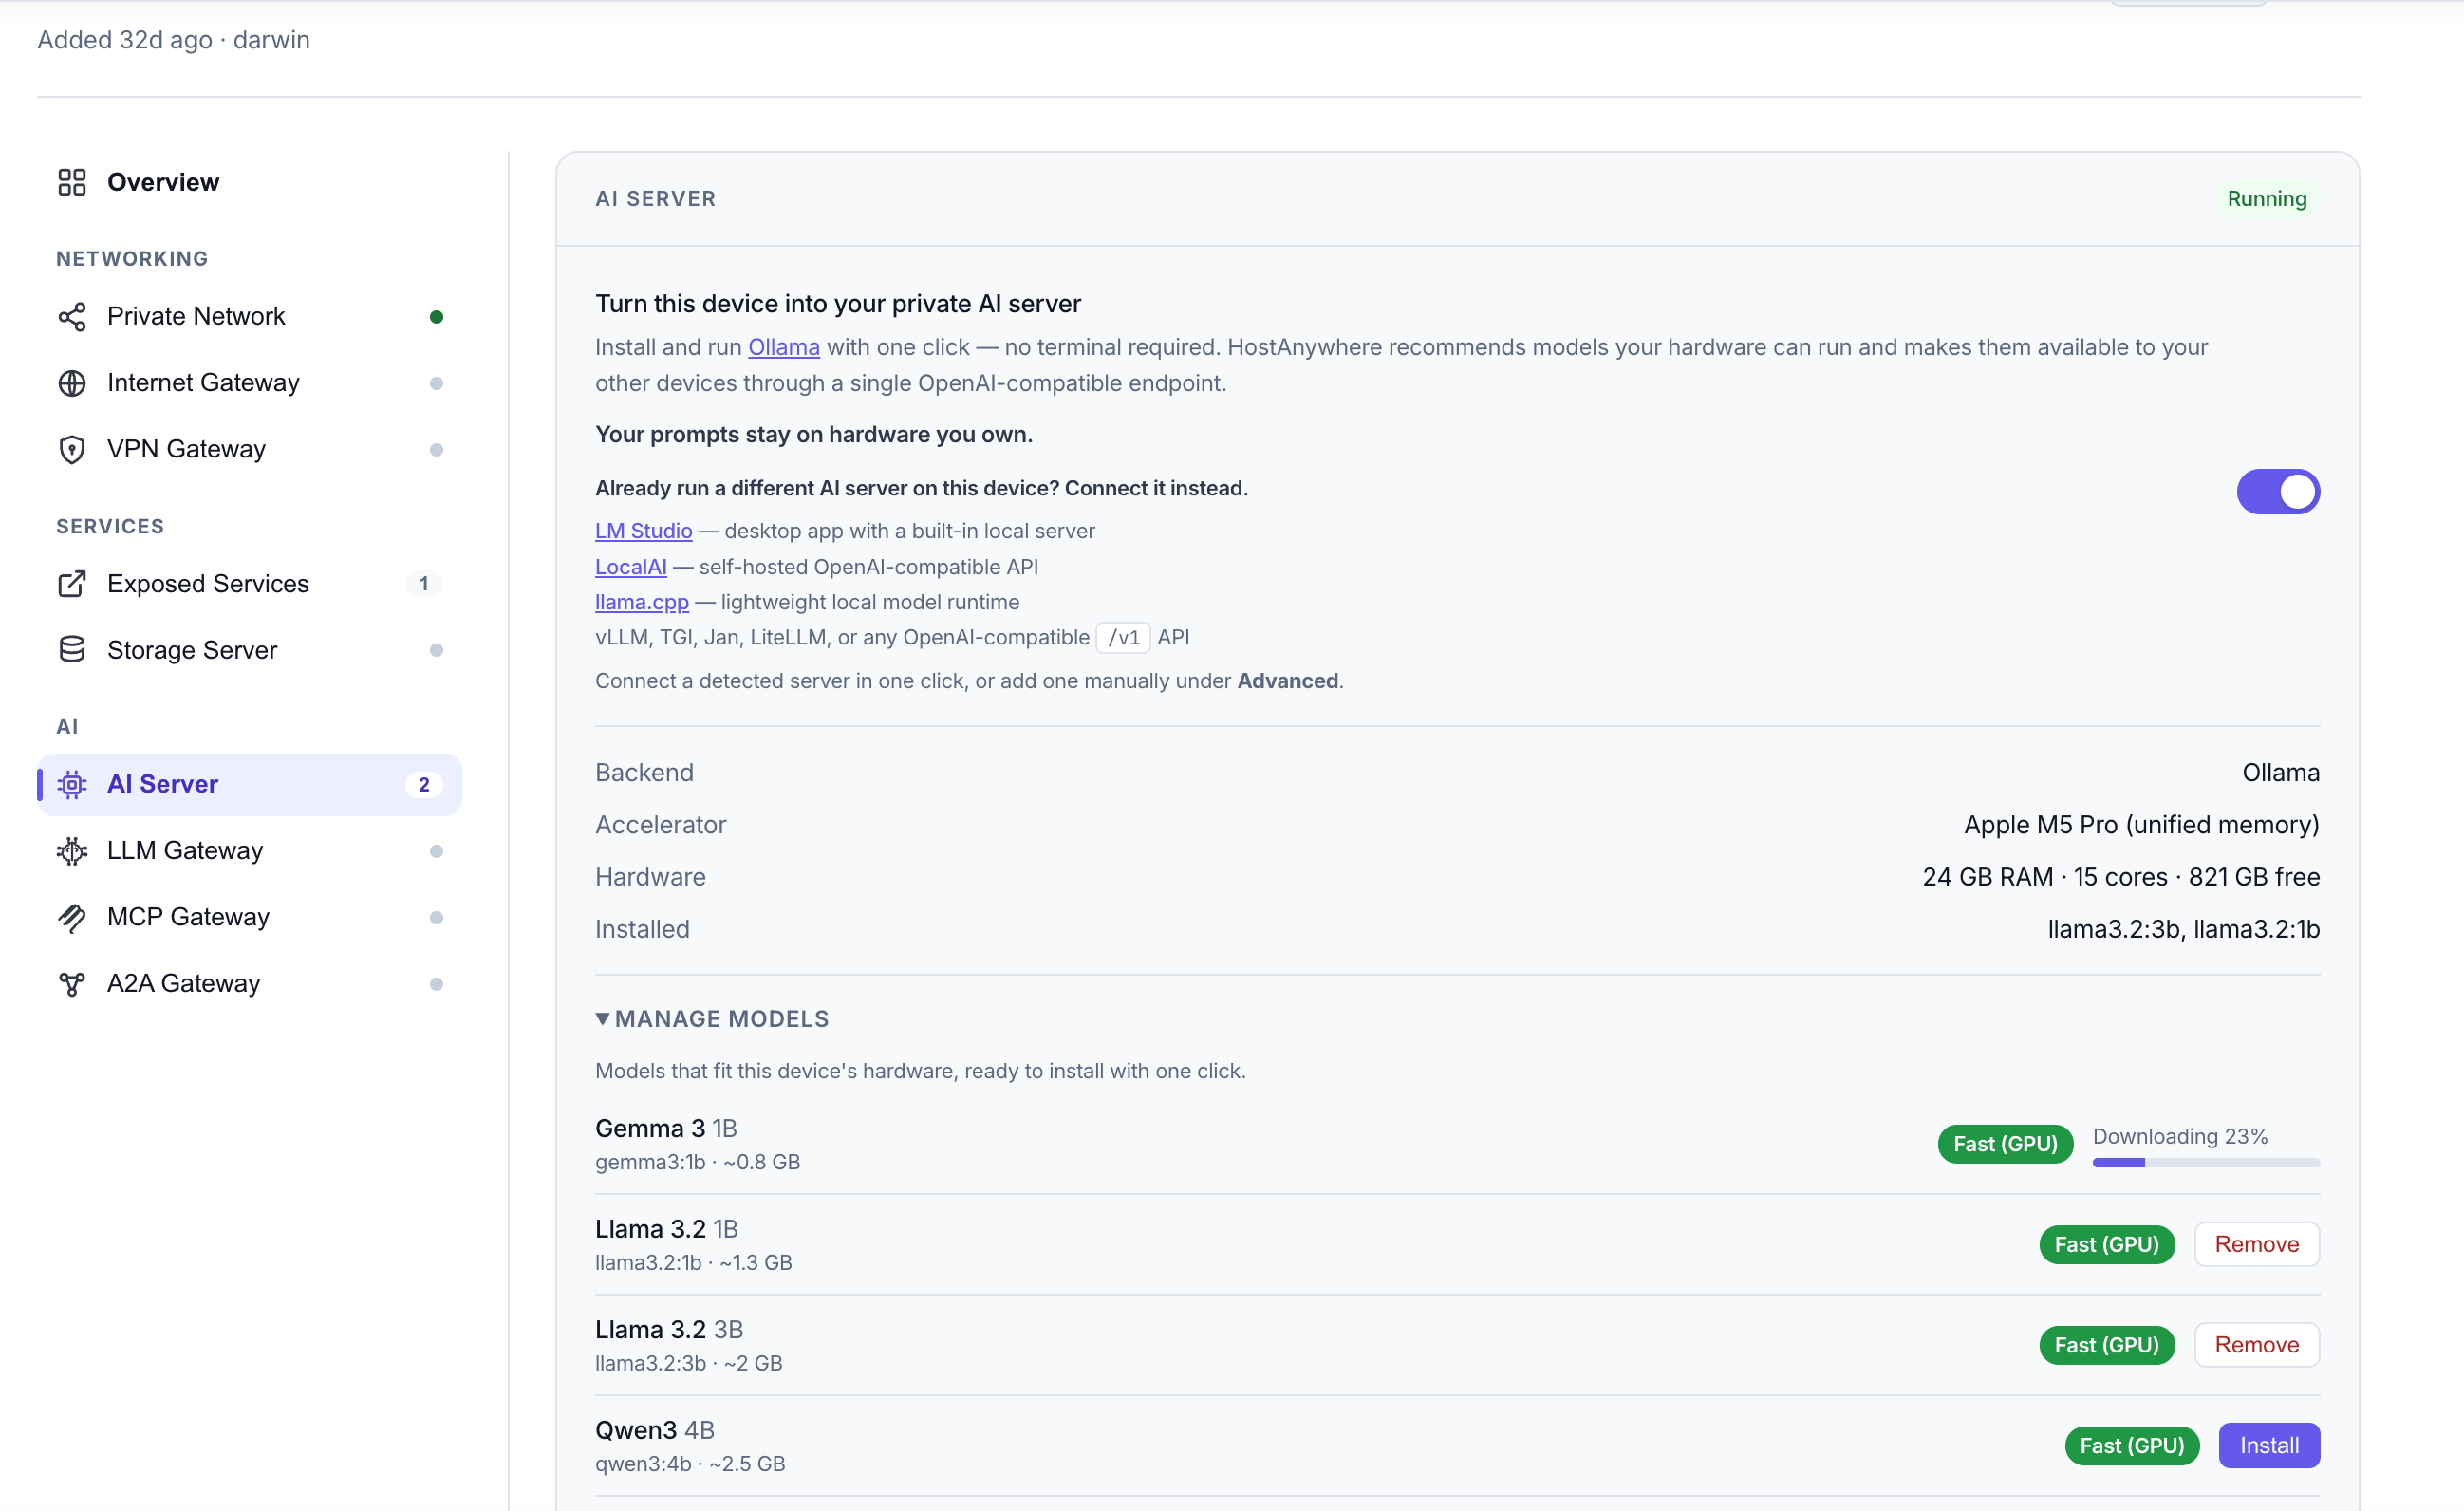Open the llama.cpp link
The width and height of the screenshot is (2464, 1511).
click(x=642, y=602)
